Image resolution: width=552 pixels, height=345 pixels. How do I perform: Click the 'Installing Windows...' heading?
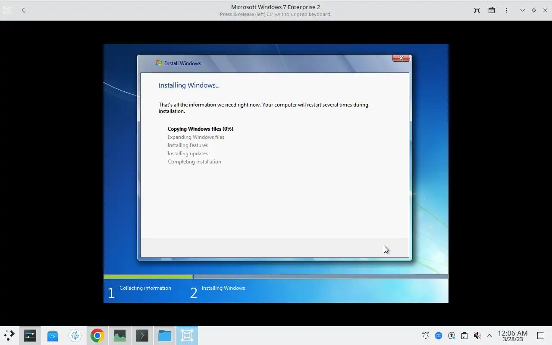(189, 85)
